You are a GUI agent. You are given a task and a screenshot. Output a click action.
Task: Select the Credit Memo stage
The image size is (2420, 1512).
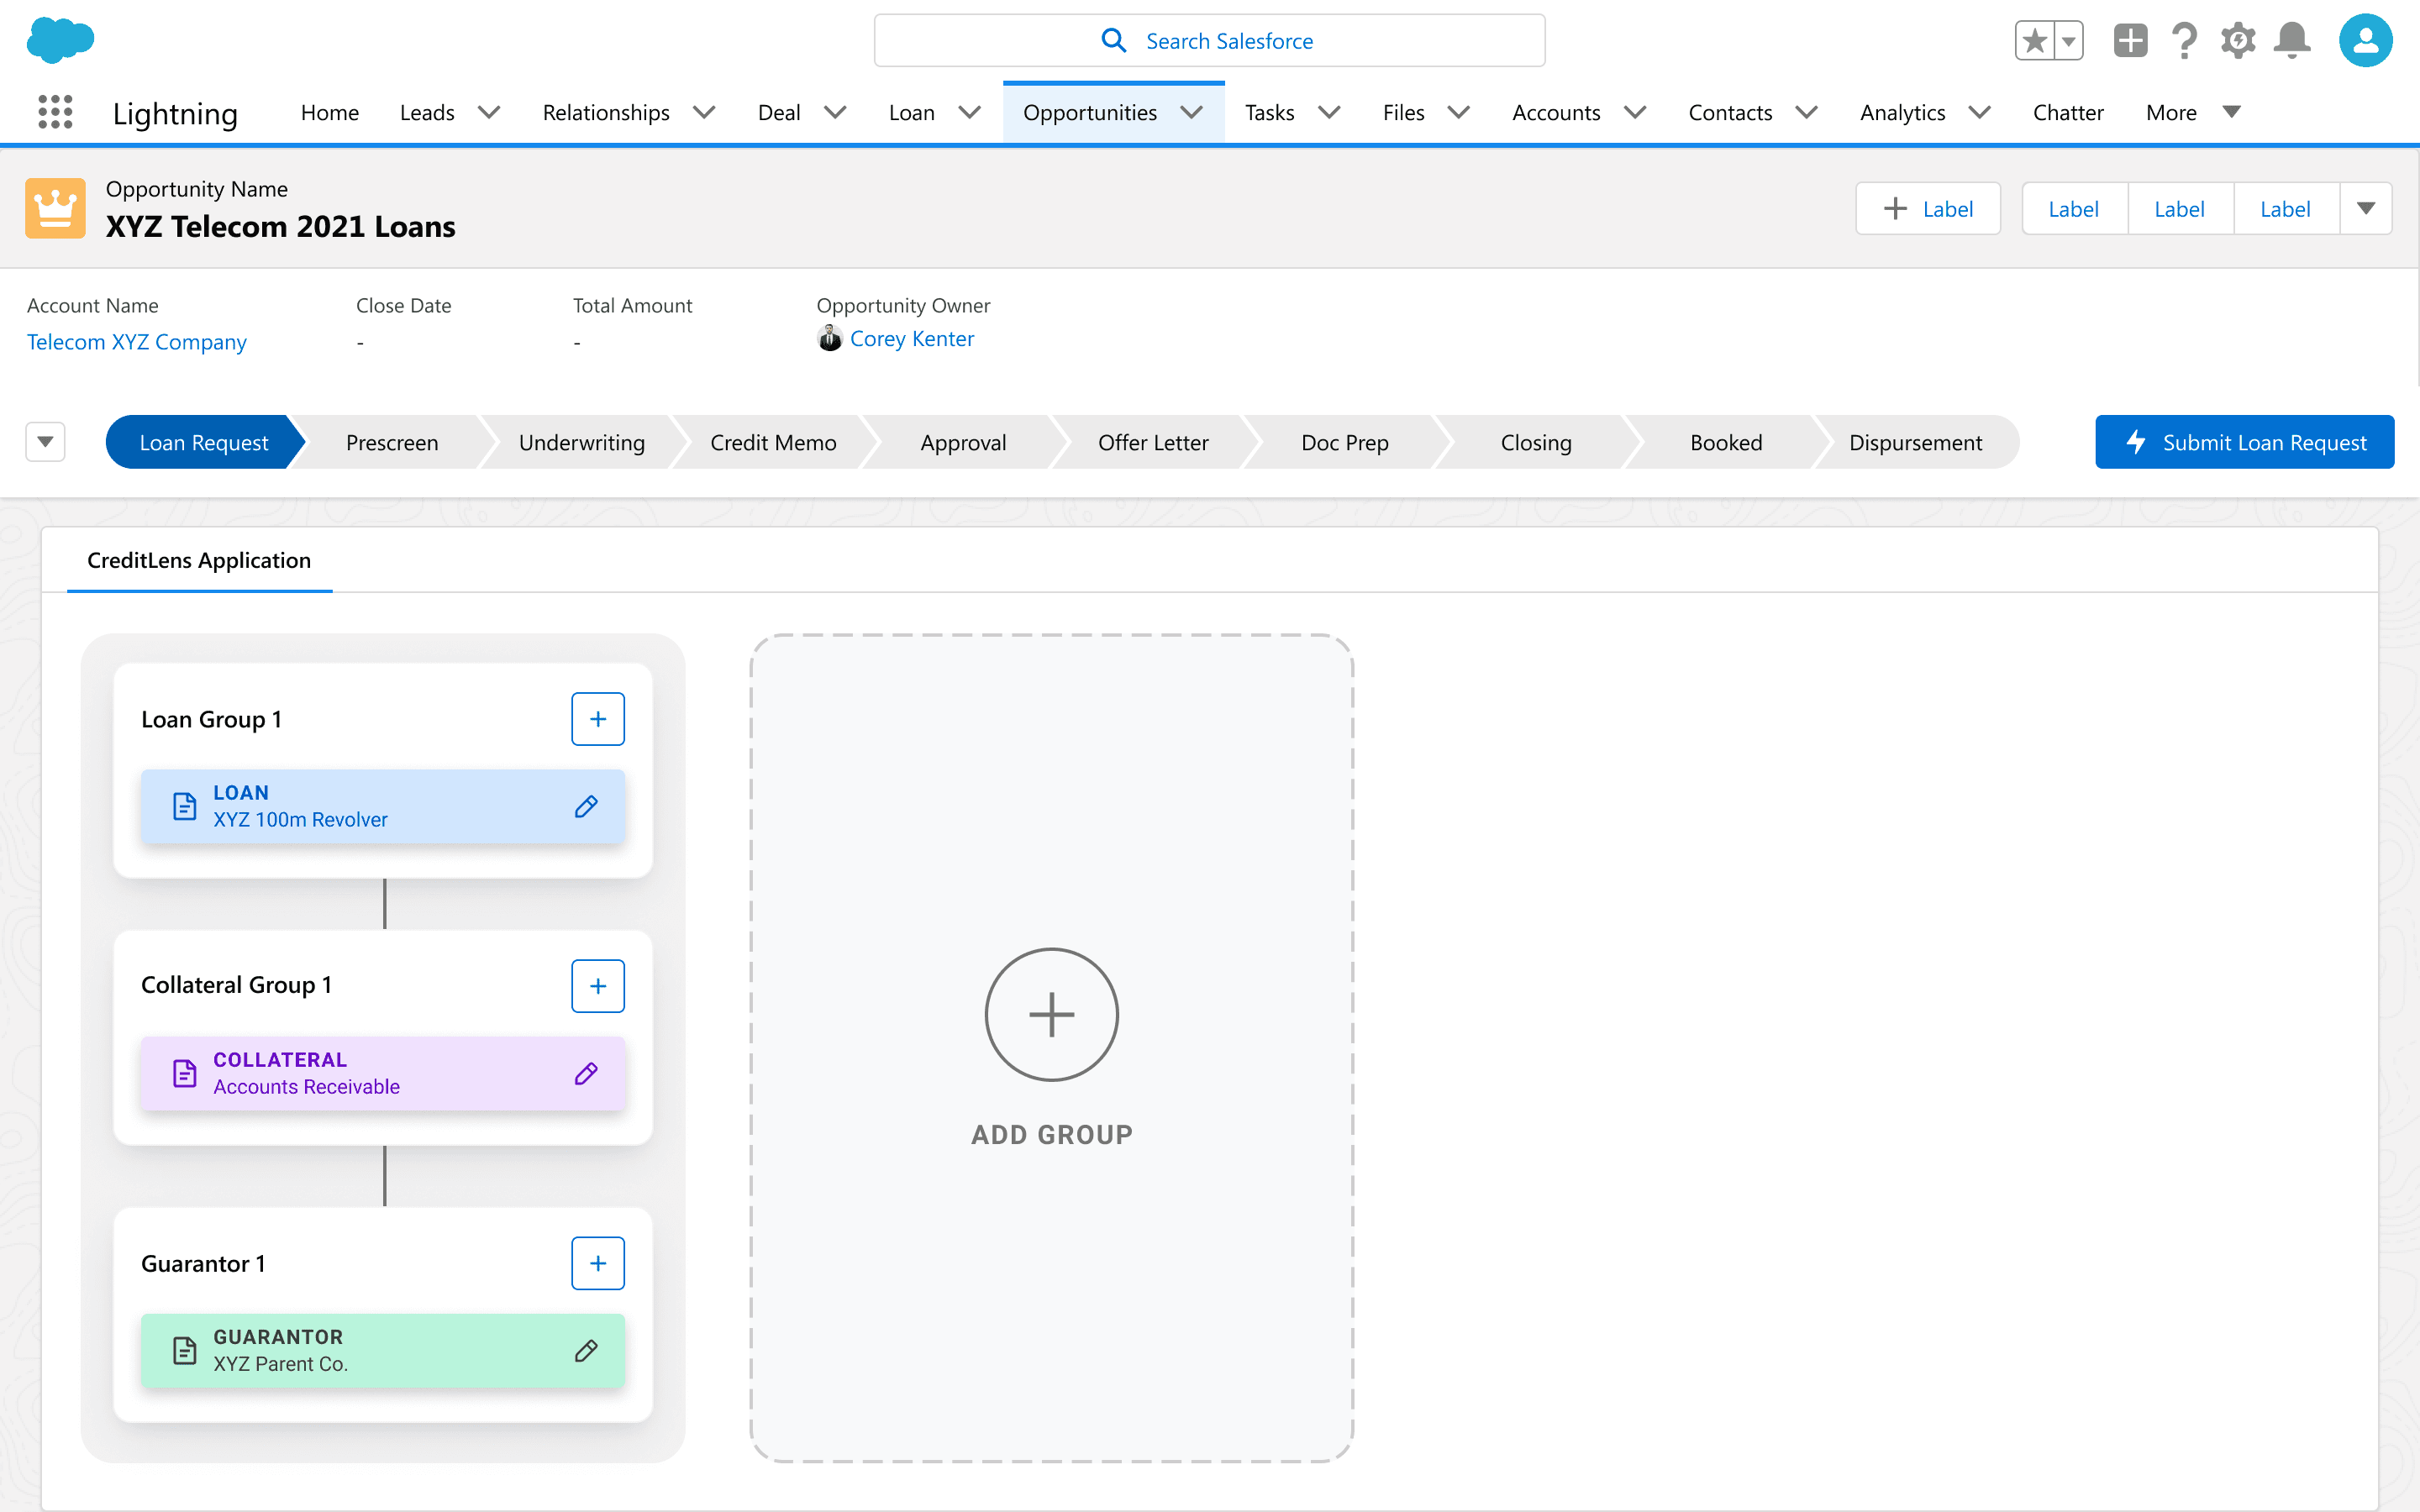[x=773, y=442]
